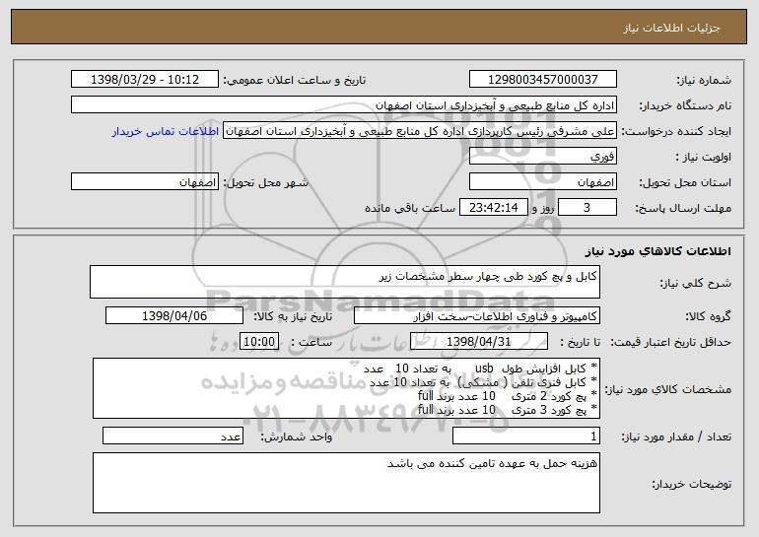This screenshot has width=759, height=537.
Task: Click the remaining time field 23:42:14
Action: click(x=493, y=208)
